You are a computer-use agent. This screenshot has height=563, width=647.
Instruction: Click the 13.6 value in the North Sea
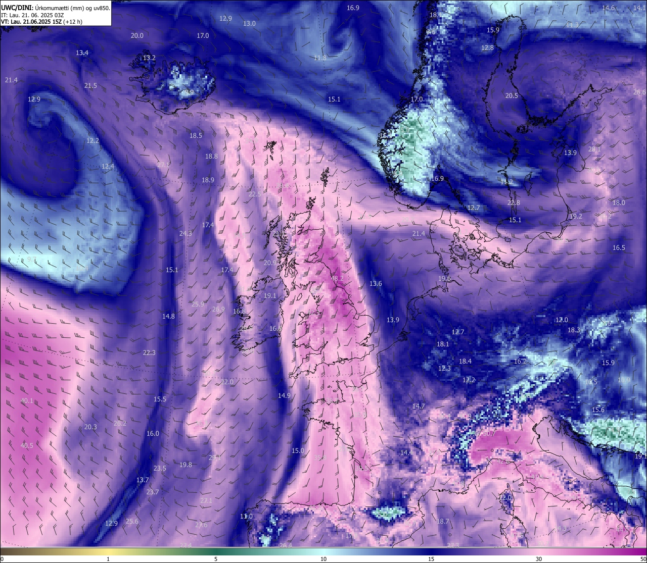376,283
